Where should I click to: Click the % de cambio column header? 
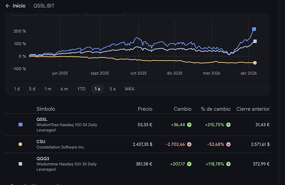tap(216, 109)
